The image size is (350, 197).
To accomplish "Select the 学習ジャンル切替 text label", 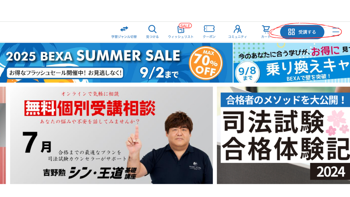I will (124, 37).
